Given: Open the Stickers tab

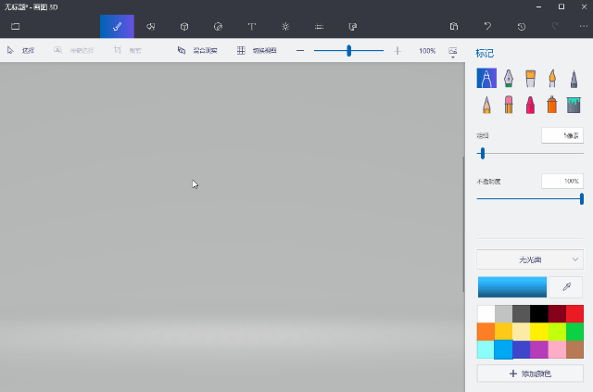Looking at the screenshot, I should [x=218, y=27].
